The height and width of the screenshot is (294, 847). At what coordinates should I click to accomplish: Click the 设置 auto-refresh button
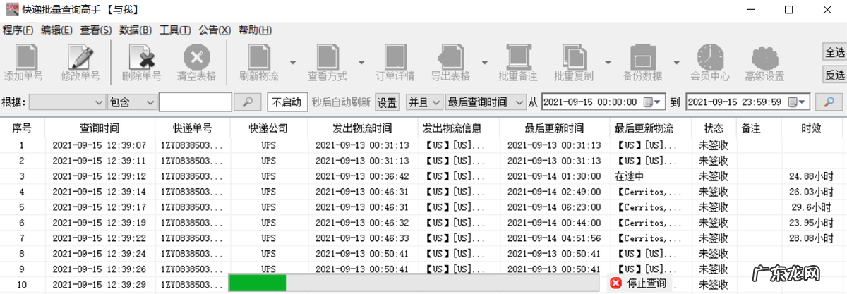coord(387,102)
